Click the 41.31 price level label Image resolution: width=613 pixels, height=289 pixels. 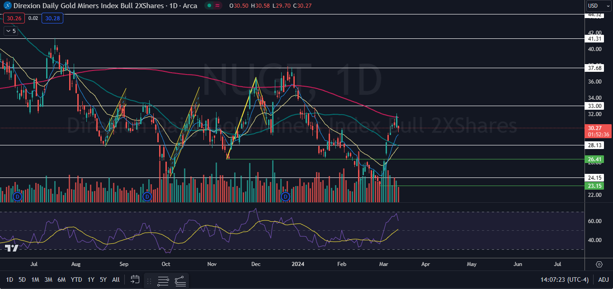[594, 39]
